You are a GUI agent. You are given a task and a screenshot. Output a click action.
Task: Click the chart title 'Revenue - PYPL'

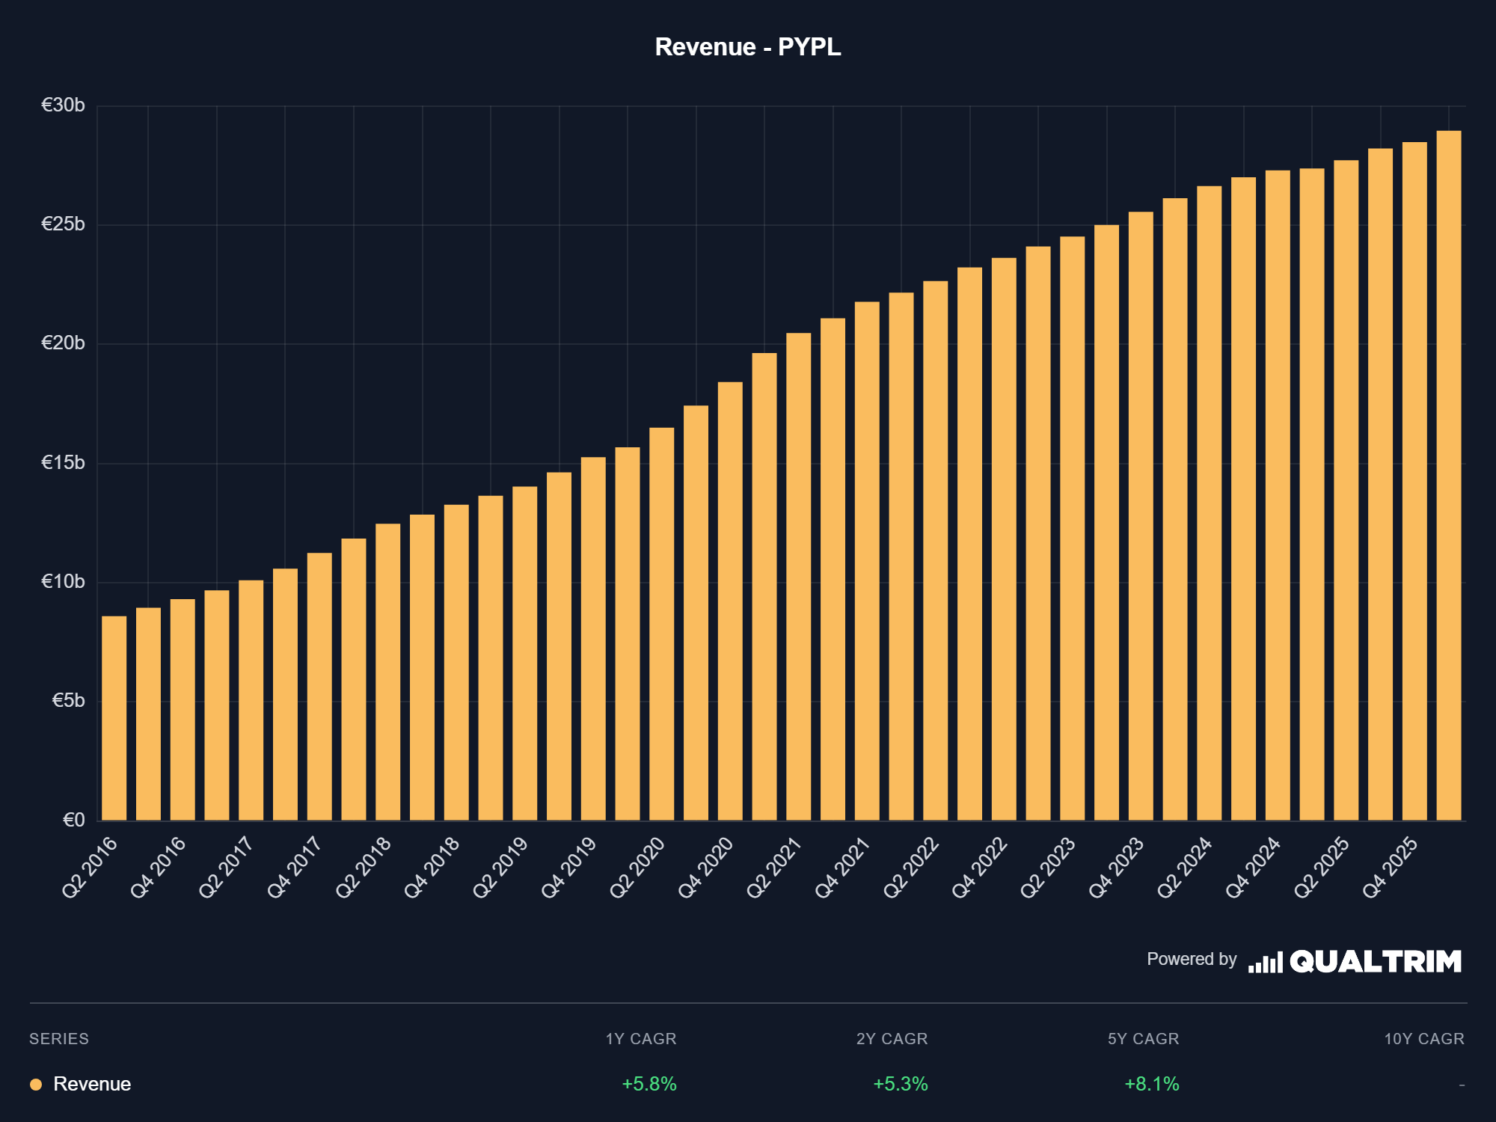point(748,47)
